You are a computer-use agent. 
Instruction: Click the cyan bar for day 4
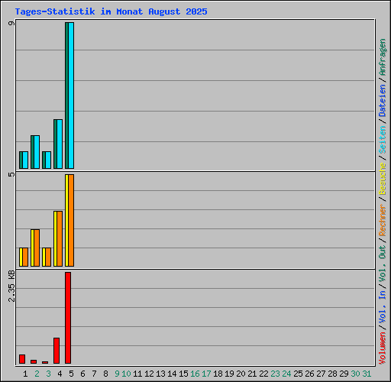pyautogui.click(x=60, y=144)
